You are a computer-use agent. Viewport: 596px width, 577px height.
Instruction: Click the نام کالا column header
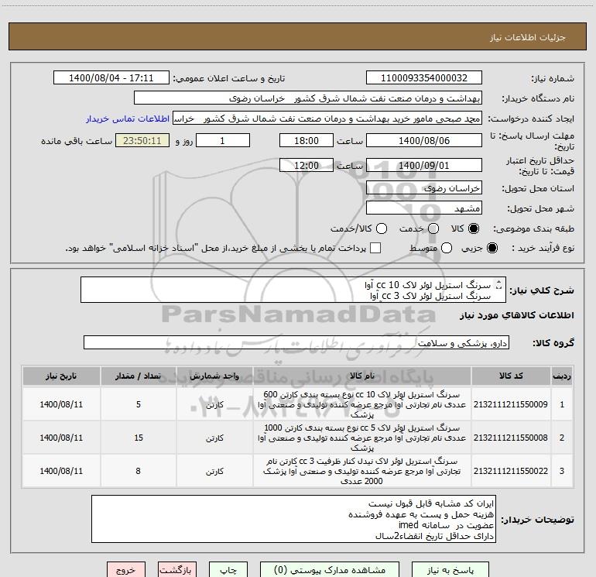pyautogui.click(x=362, y=376)
